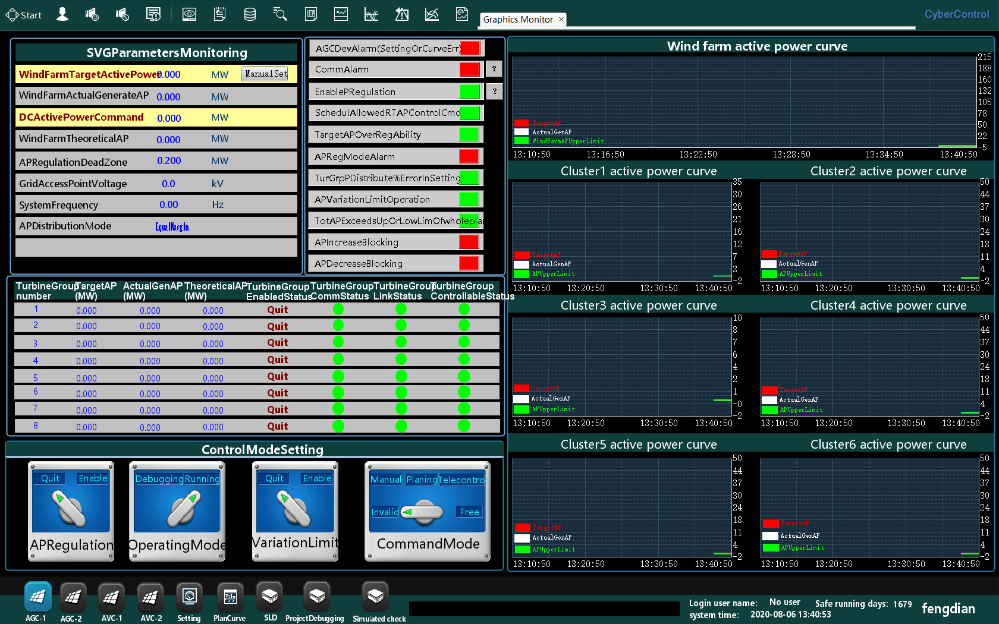Click the CommandMode selector knob
The image size is (999, 624).
point(423,512)
